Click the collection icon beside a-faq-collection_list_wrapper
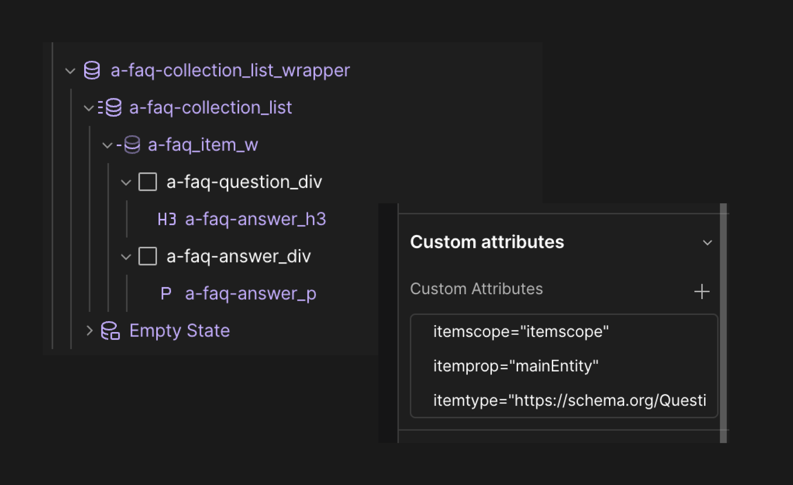The width and height of the screenshot is (793, 485). pos(91,71)
